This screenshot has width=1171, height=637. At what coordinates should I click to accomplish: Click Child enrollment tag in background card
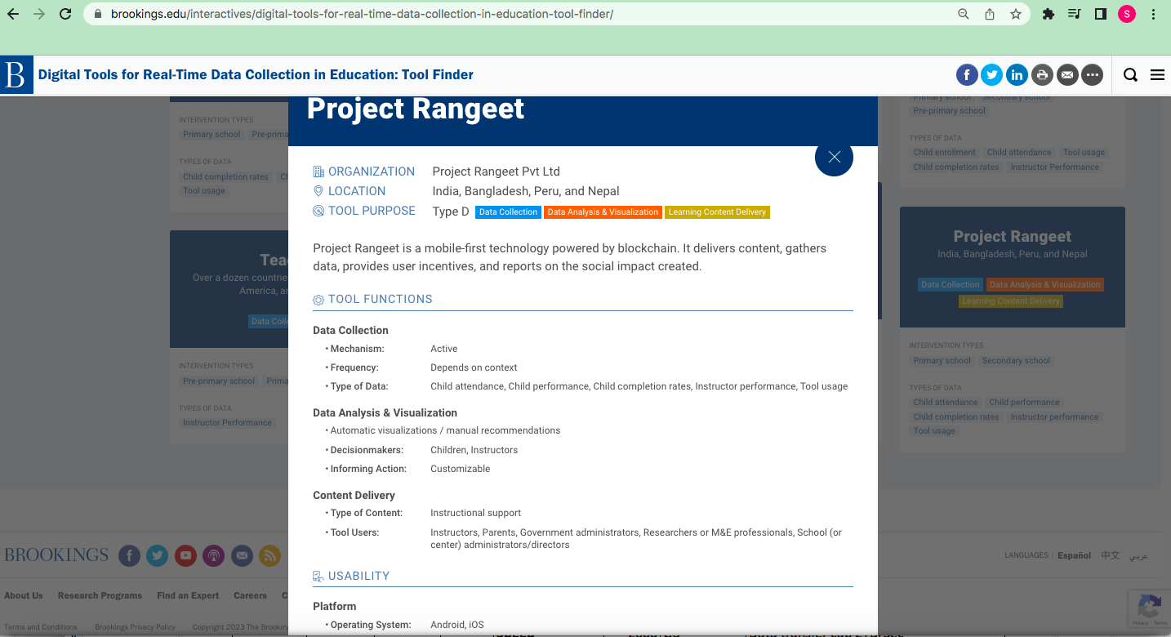[x=944, y=152]
